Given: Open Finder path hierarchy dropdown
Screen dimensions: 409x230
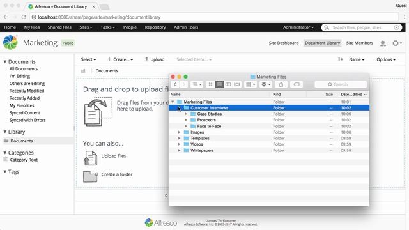Looking at the screenshot, I should [x=197, y=84].
